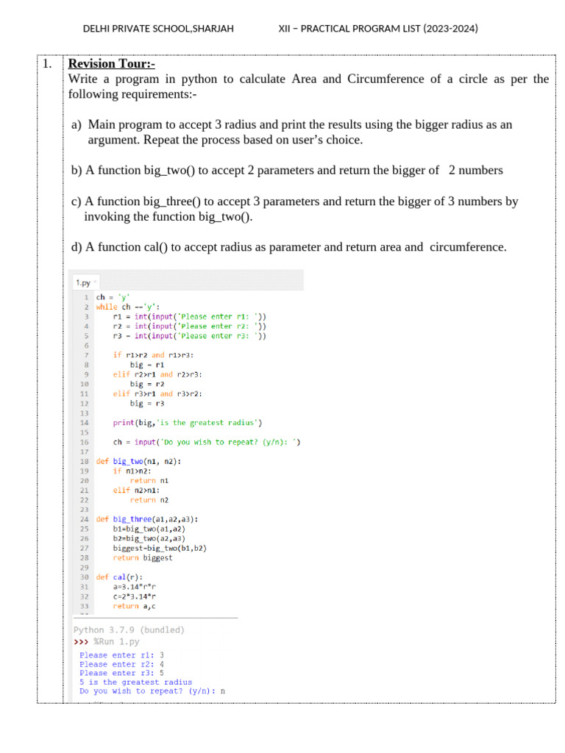Click the header 'DELHI PRIVATE SCHOOL,SHARJAH'

[159, 29]
